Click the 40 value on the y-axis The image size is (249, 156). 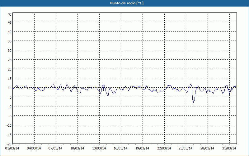[10, 32]
